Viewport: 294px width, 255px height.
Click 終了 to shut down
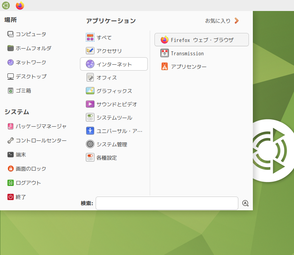17,197
